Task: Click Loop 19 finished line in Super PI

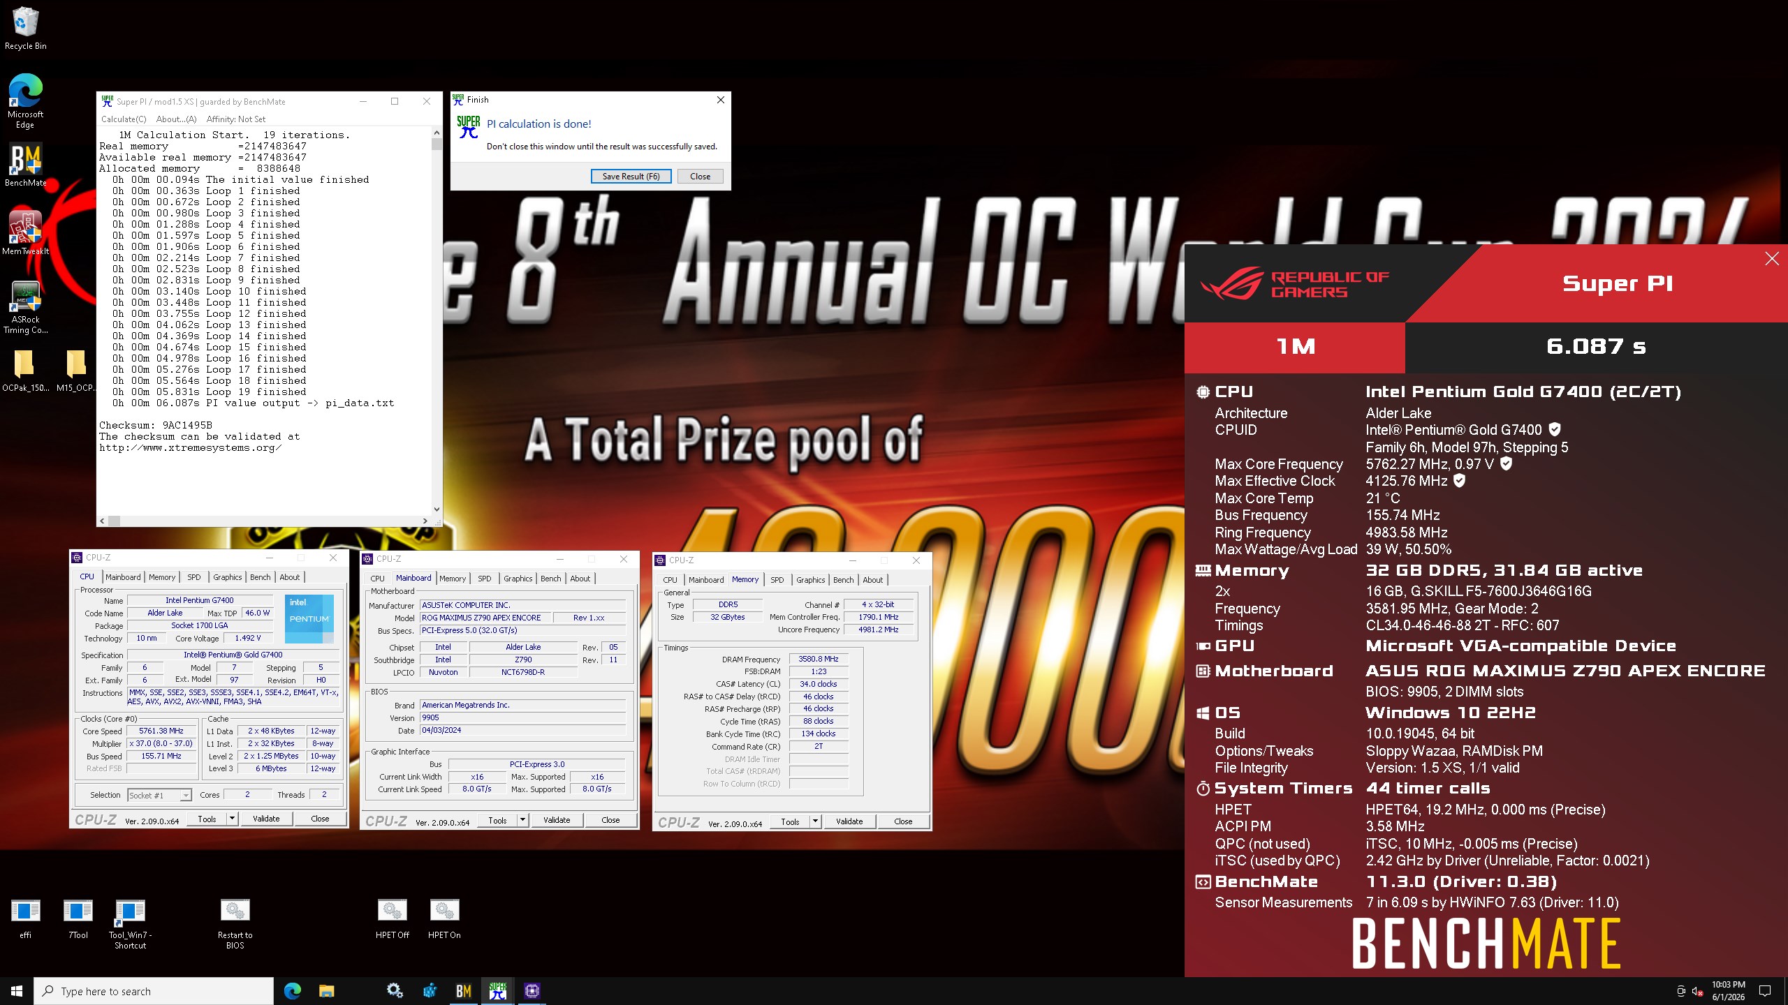Action: pyautogui.click(x=210, y=392)
